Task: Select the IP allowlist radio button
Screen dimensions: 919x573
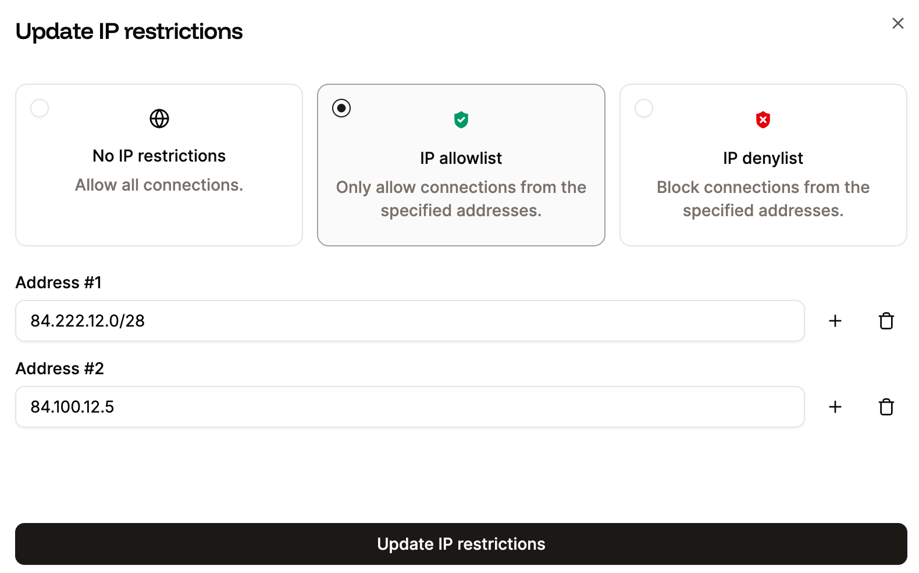Action: coord(341,108)
